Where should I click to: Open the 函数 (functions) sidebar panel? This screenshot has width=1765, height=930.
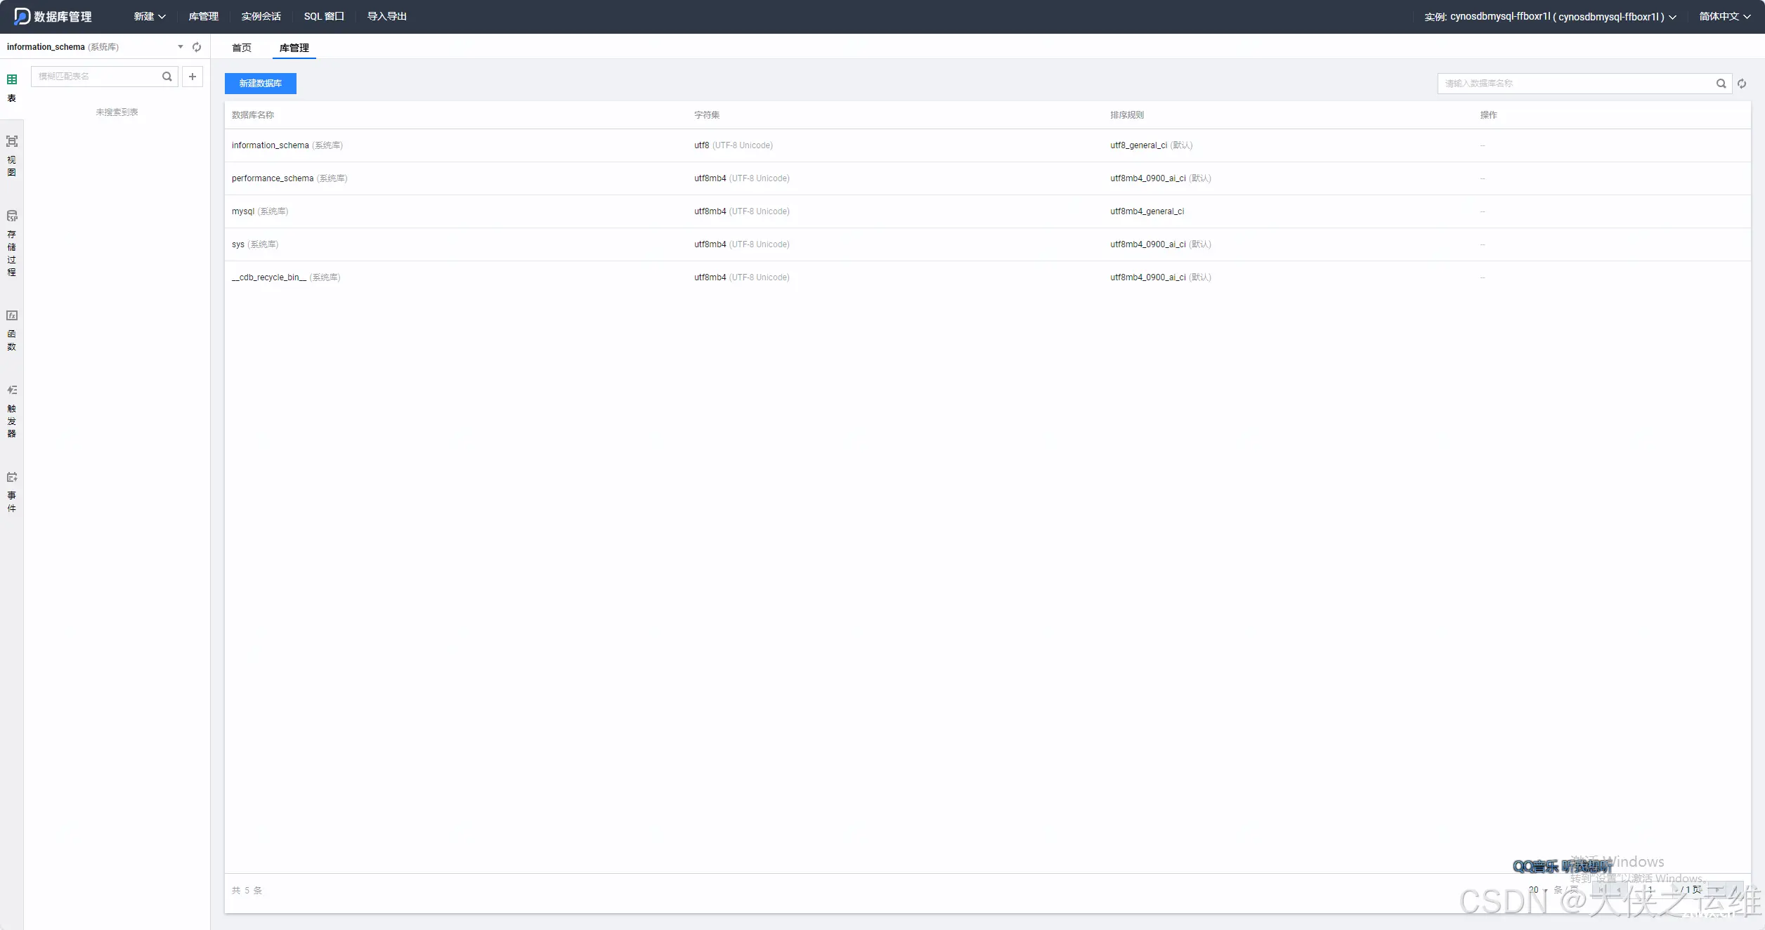pyautogui.click(x=12, y=330)
